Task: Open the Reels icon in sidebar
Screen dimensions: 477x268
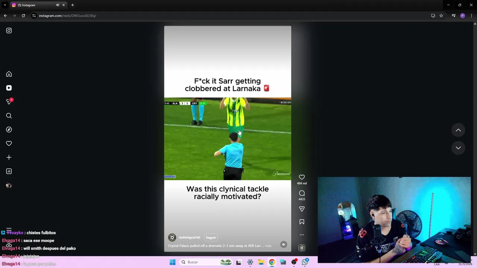Action: pos(9,88)
